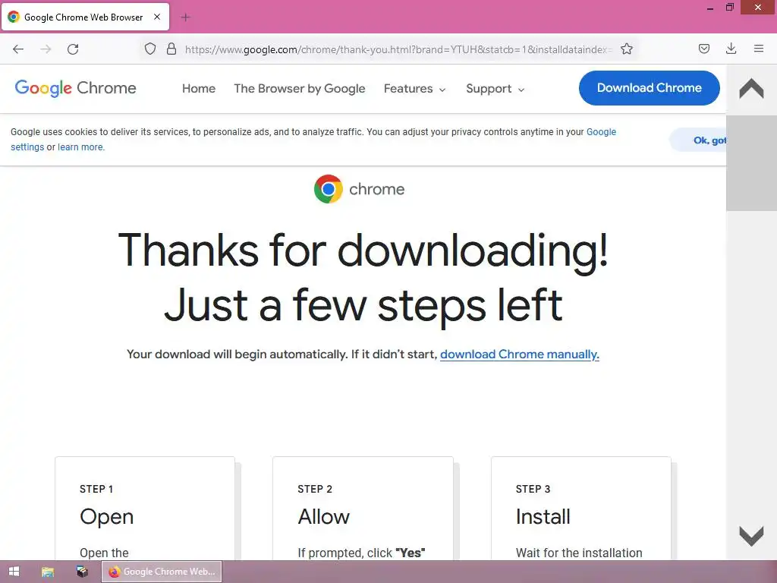The image size is (777, 583).
Task: Open the tracking protection shield icon
Action: click(x=150, y=49)
